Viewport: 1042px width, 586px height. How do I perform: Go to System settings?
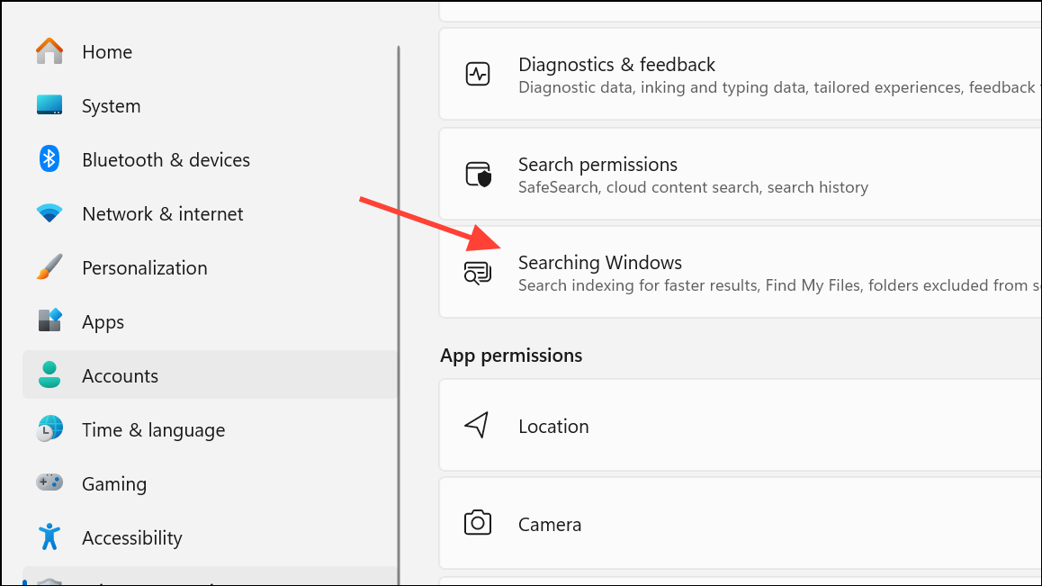210,105
